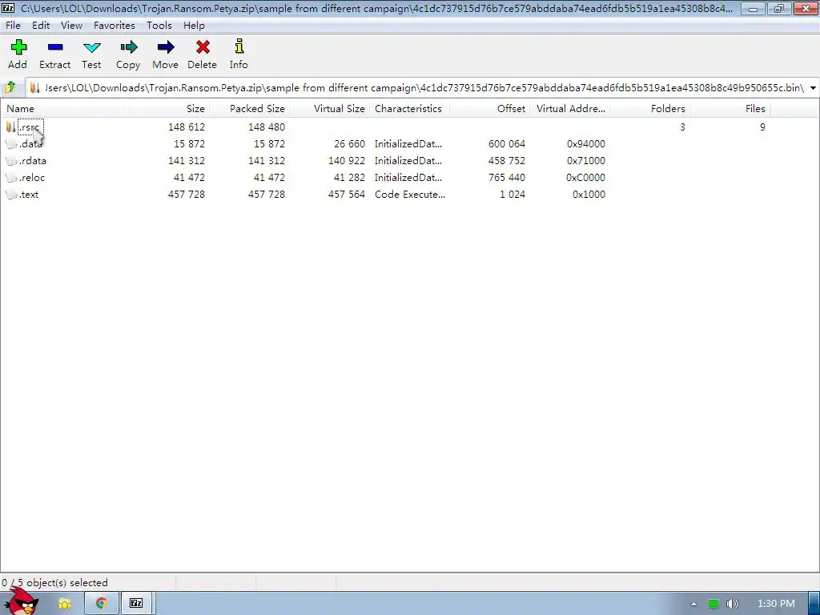820x615 pixels.
Task: Open the Favorites menu
Action: [x=115, y=26]
